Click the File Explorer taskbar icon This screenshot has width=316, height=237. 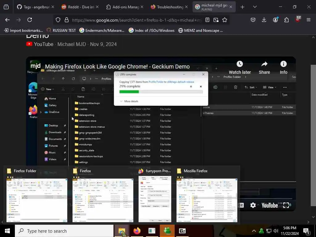click(x=122, y=231)
